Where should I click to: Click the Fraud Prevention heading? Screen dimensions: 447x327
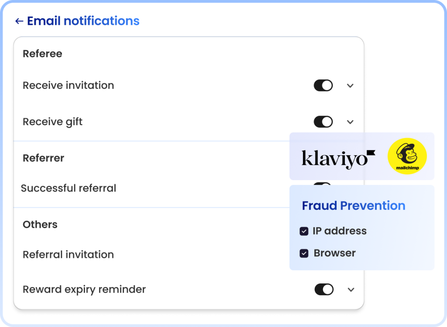coord(354,206)
